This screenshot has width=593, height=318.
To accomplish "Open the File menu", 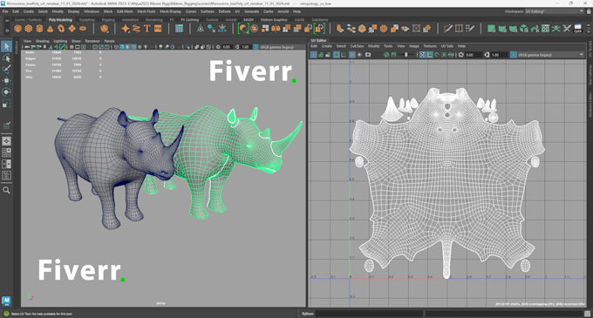I will click(5, 11).
